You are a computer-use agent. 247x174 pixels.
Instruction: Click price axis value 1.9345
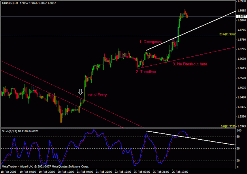point(241,126)
